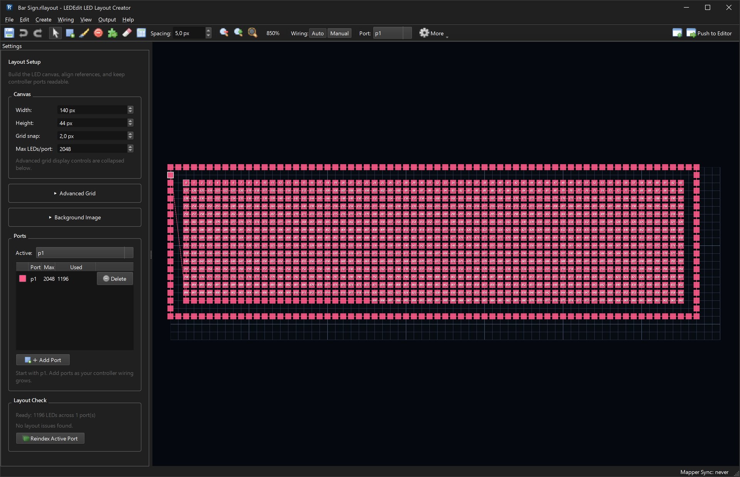
Task: Click the window with green up arrow icon
Action: coord(677,33)
